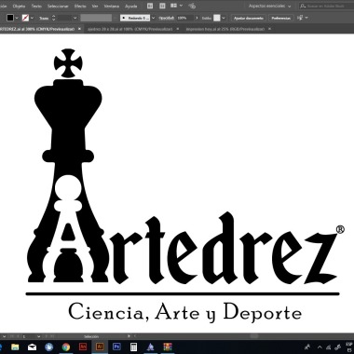This screenshot has width=354, height=354.
Task: Open Adobe Photoshop from the taskbar
Action: (116, 347)
